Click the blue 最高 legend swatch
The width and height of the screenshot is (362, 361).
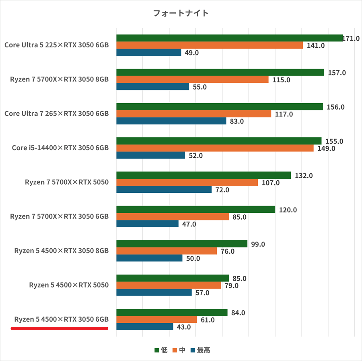[194, 350]
